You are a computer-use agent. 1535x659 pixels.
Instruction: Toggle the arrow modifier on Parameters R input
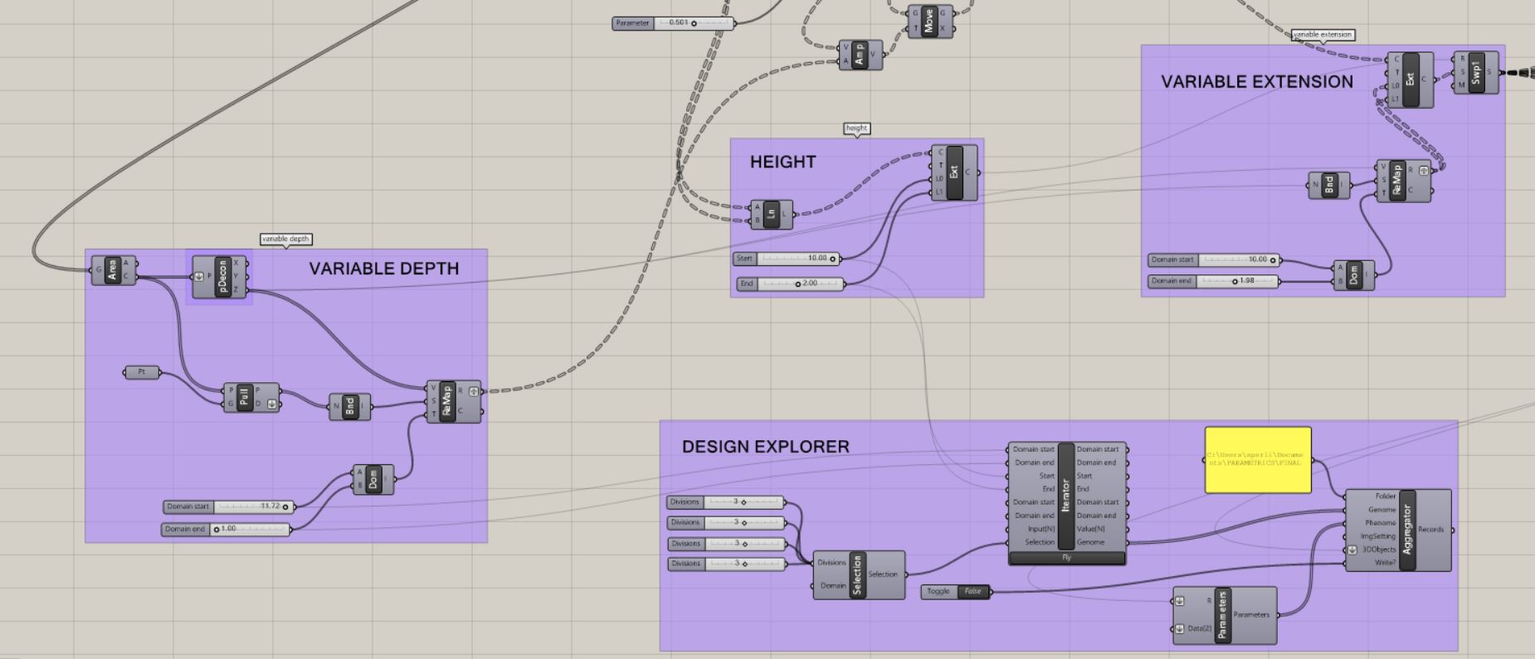[x=1180, y=601]
